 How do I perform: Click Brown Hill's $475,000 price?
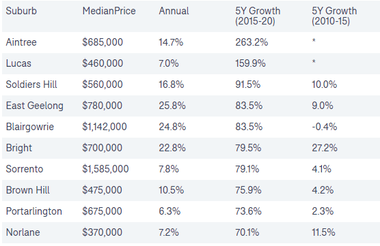[x=102, y=190]
